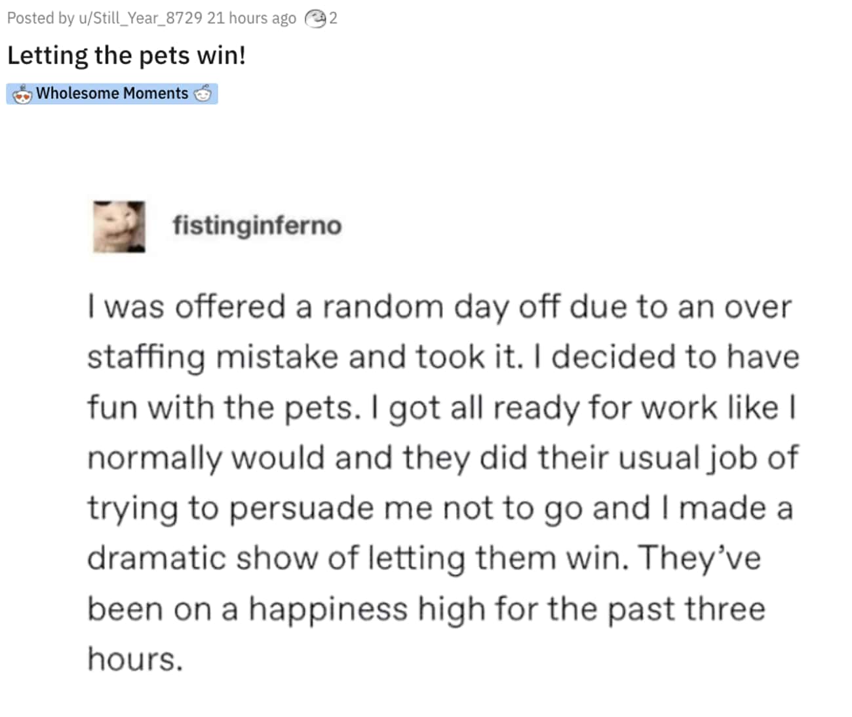Click the award count number 2

click(x=333, y=18)
